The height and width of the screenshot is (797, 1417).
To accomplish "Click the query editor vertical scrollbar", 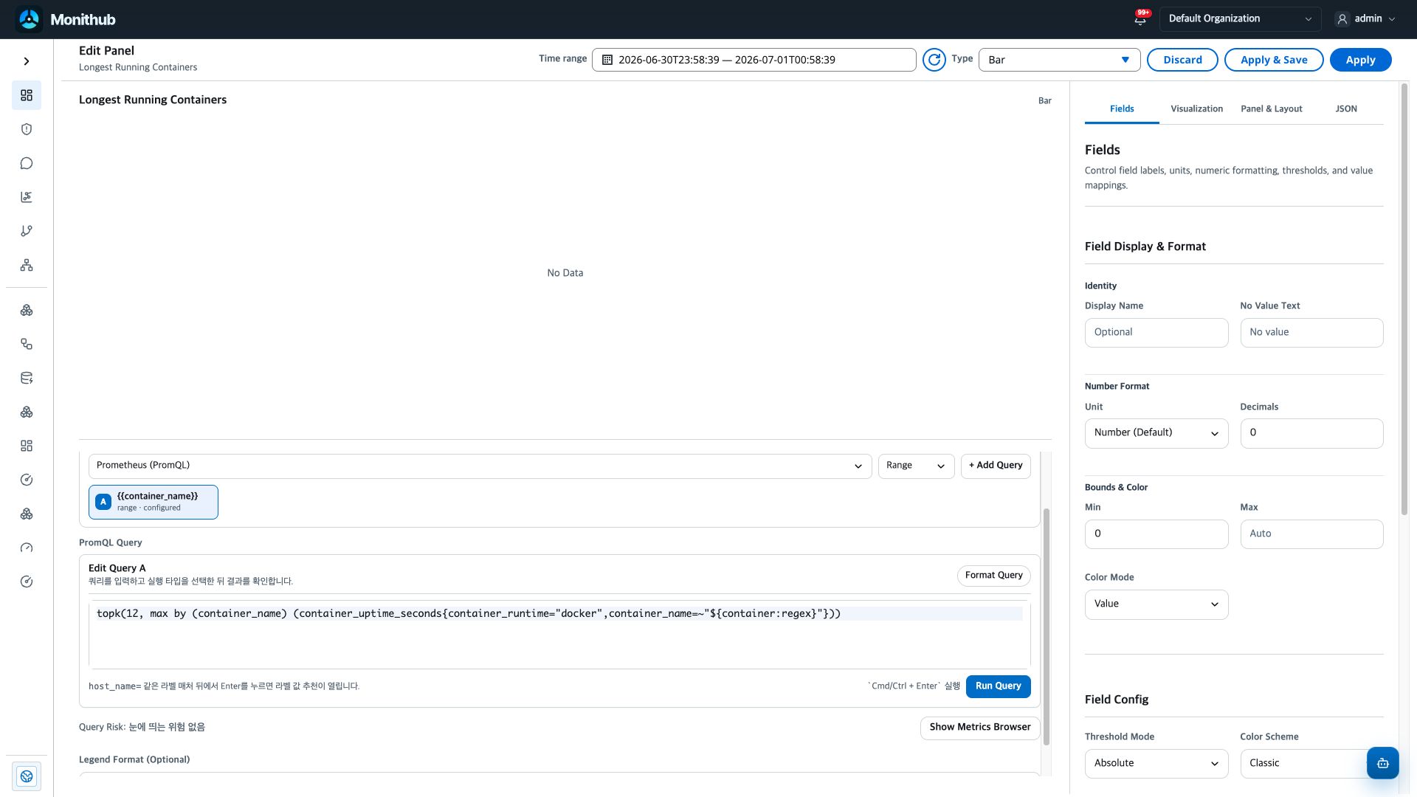I will pyautogui.click(x=1046, y=626).
